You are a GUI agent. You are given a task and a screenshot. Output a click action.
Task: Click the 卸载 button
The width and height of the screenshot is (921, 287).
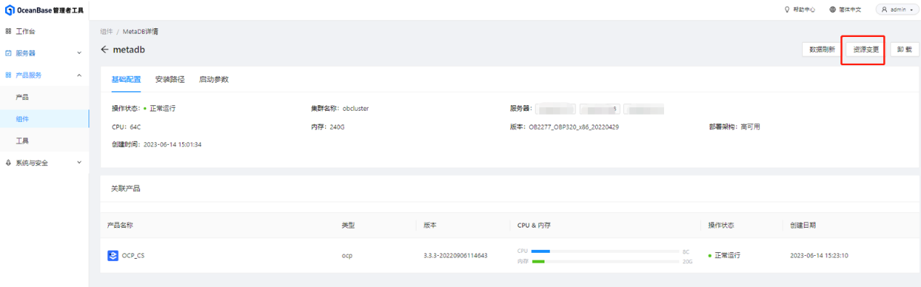point(904,50)
